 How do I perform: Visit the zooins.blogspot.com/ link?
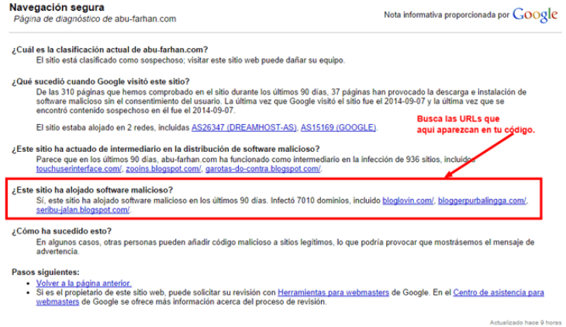[x=163, y=169]
